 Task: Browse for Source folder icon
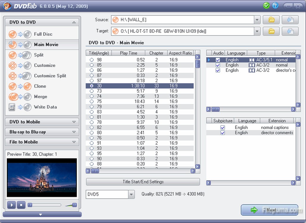pos(271,20)
